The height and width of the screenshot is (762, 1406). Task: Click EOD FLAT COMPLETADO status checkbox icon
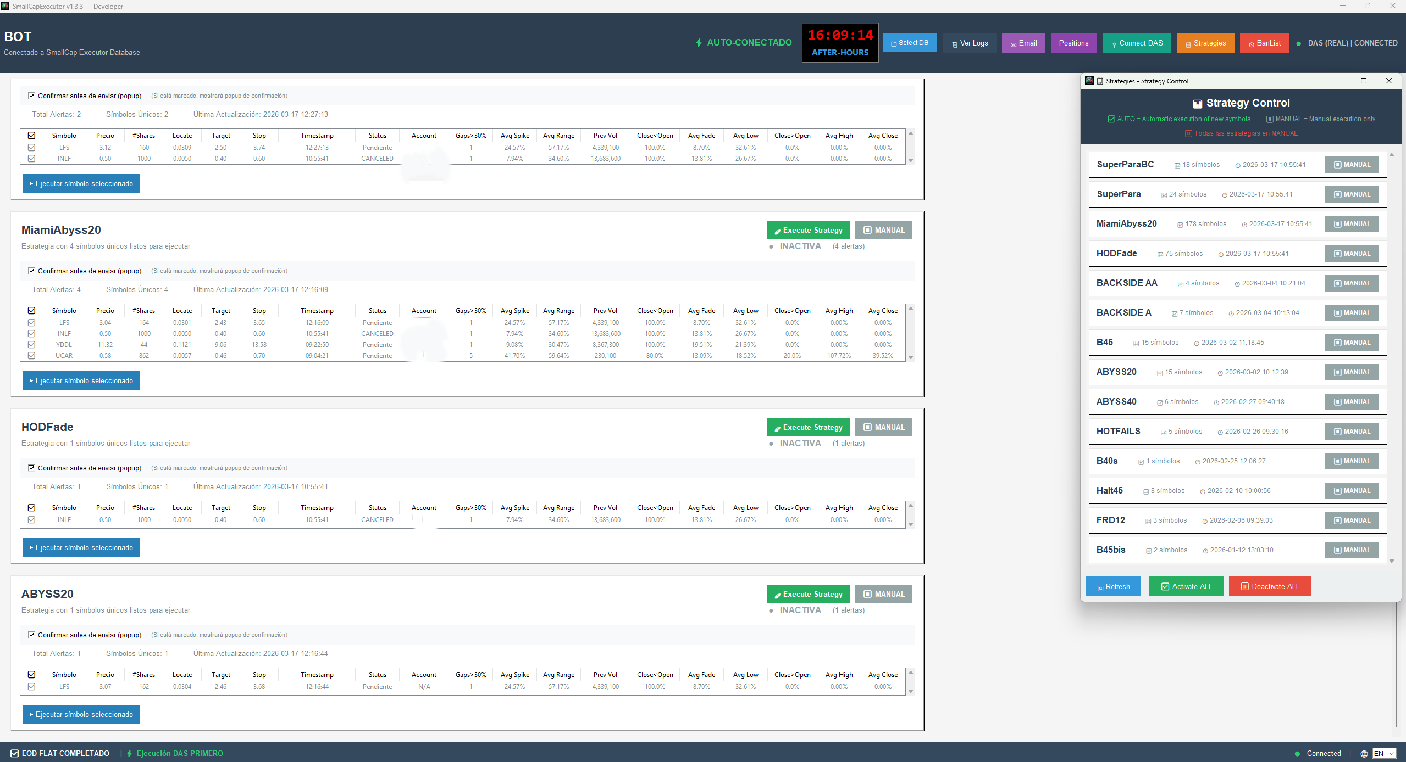15,753
